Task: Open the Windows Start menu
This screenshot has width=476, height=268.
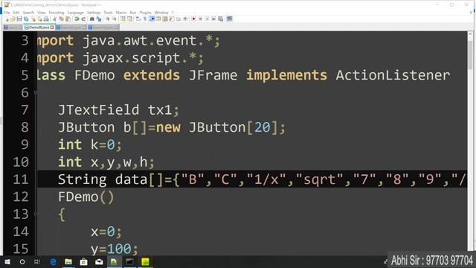Action: (x=7, y=262)
